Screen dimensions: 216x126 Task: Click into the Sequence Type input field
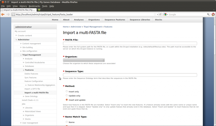130,75
